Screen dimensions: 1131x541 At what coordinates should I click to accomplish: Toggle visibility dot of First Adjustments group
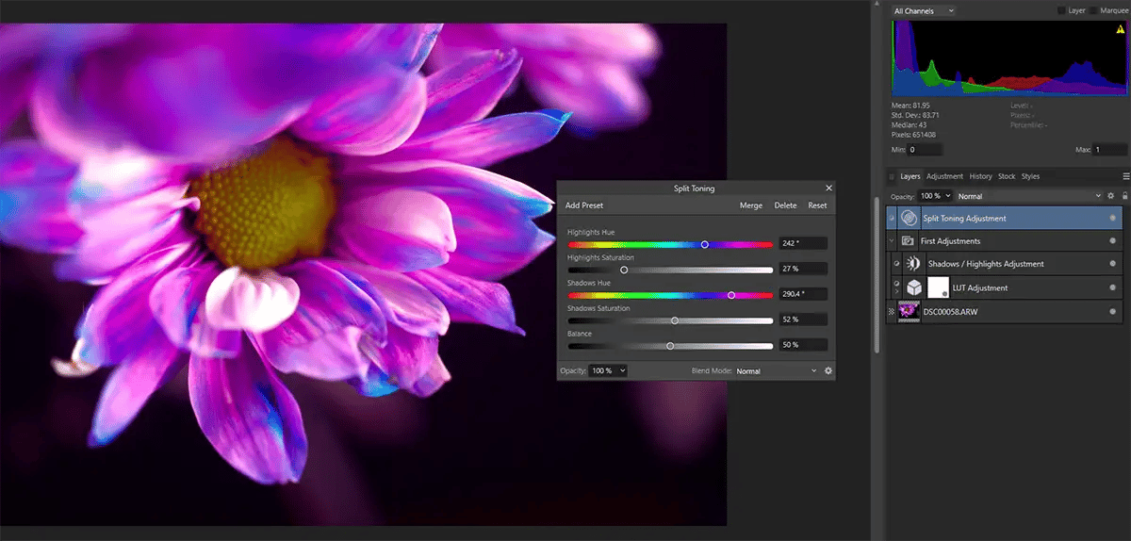(x=1112, y=241)
